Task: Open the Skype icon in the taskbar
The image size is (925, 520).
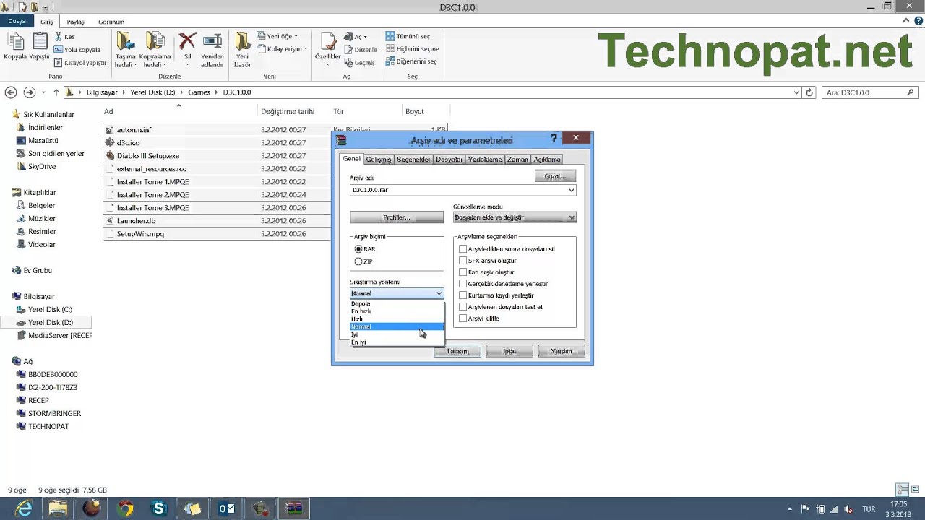Action: [x=159, y=509]
